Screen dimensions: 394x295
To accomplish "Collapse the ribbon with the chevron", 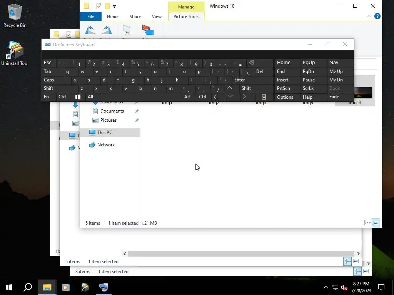I will click(x=369, y=16).
